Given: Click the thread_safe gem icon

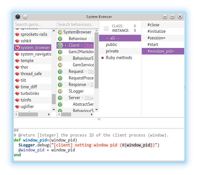Looking at the screenshot, I should pos(17,74).
